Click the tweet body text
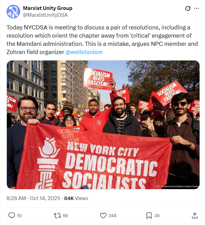Viewport: 205px width, 225px height. [x=102, y=40]
